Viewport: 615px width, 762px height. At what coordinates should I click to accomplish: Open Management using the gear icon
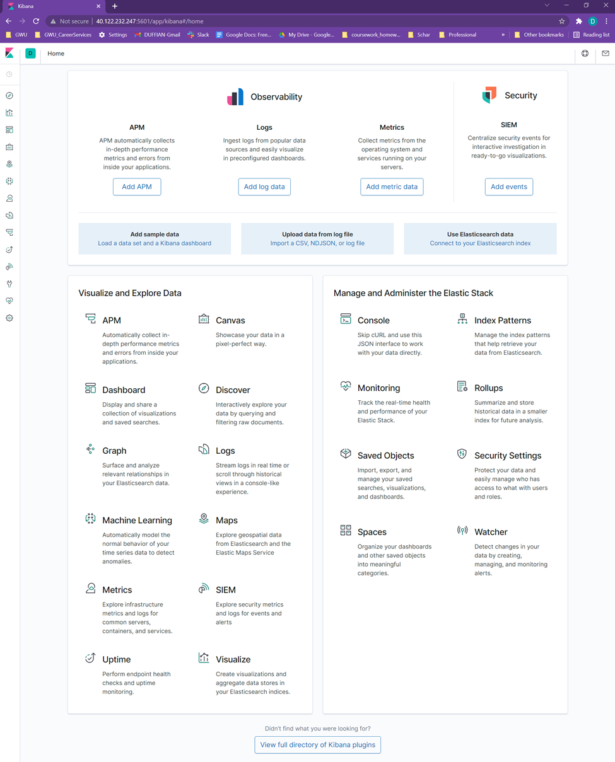9,318
